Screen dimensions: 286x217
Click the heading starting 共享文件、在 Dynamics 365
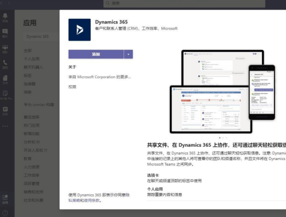(x=217, y=145)
